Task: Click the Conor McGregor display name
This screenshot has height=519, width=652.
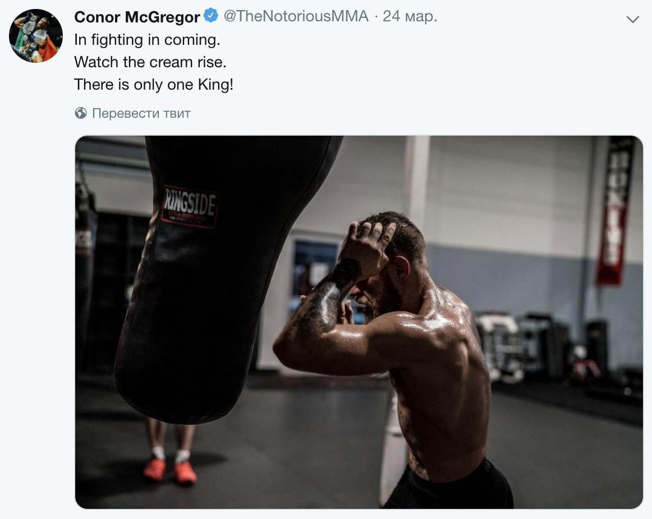Action: point(137,17)
